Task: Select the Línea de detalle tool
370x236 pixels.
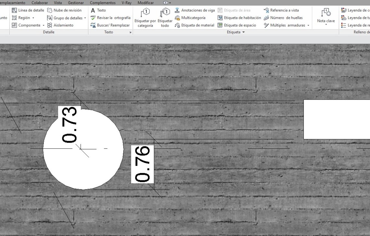Action: pyautogui.click(x=28, y=10)
